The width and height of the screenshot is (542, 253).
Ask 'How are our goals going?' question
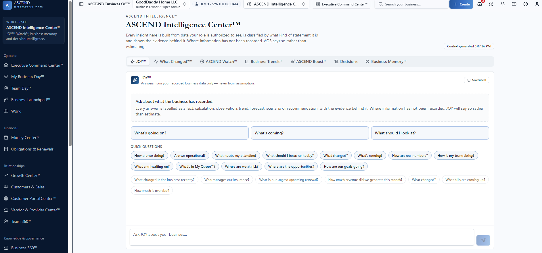[x=344, y=167]
